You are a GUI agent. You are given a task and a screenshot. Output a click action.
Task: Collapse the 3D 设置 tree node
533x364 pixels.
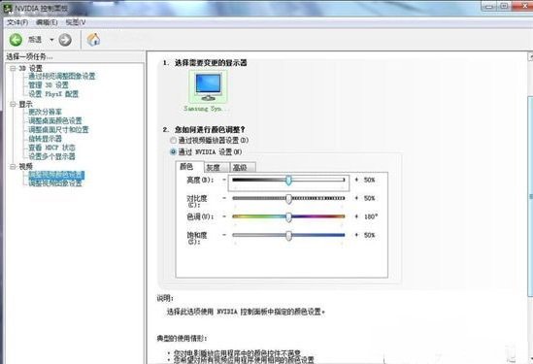click(13, 68)
